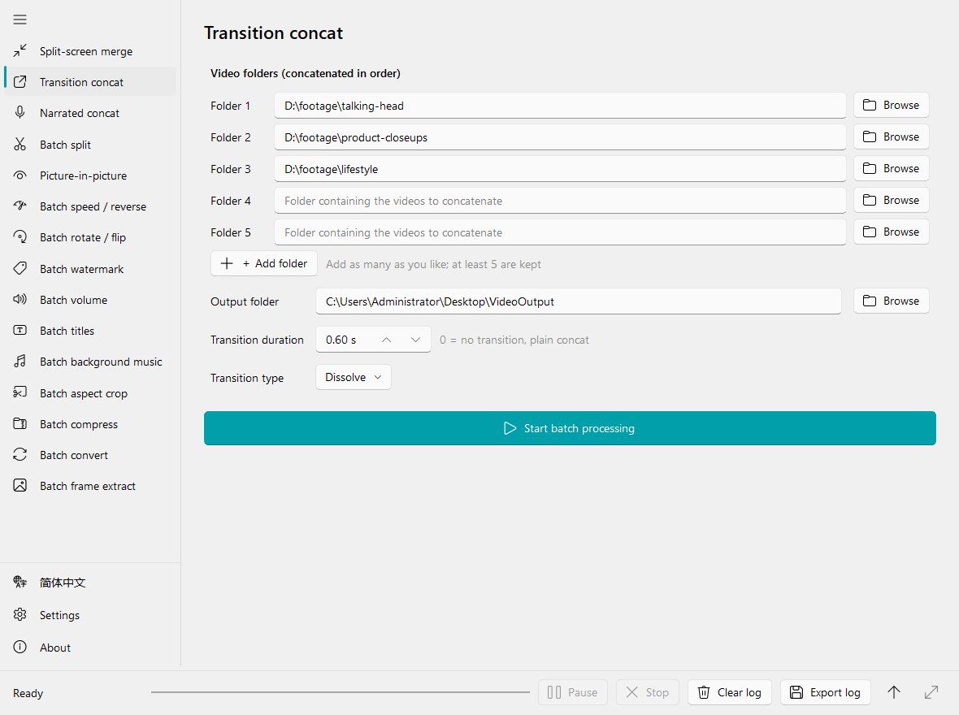Stop the processing job
The image size is (959, 715).
pyautogui.click(x=647, y=692)
